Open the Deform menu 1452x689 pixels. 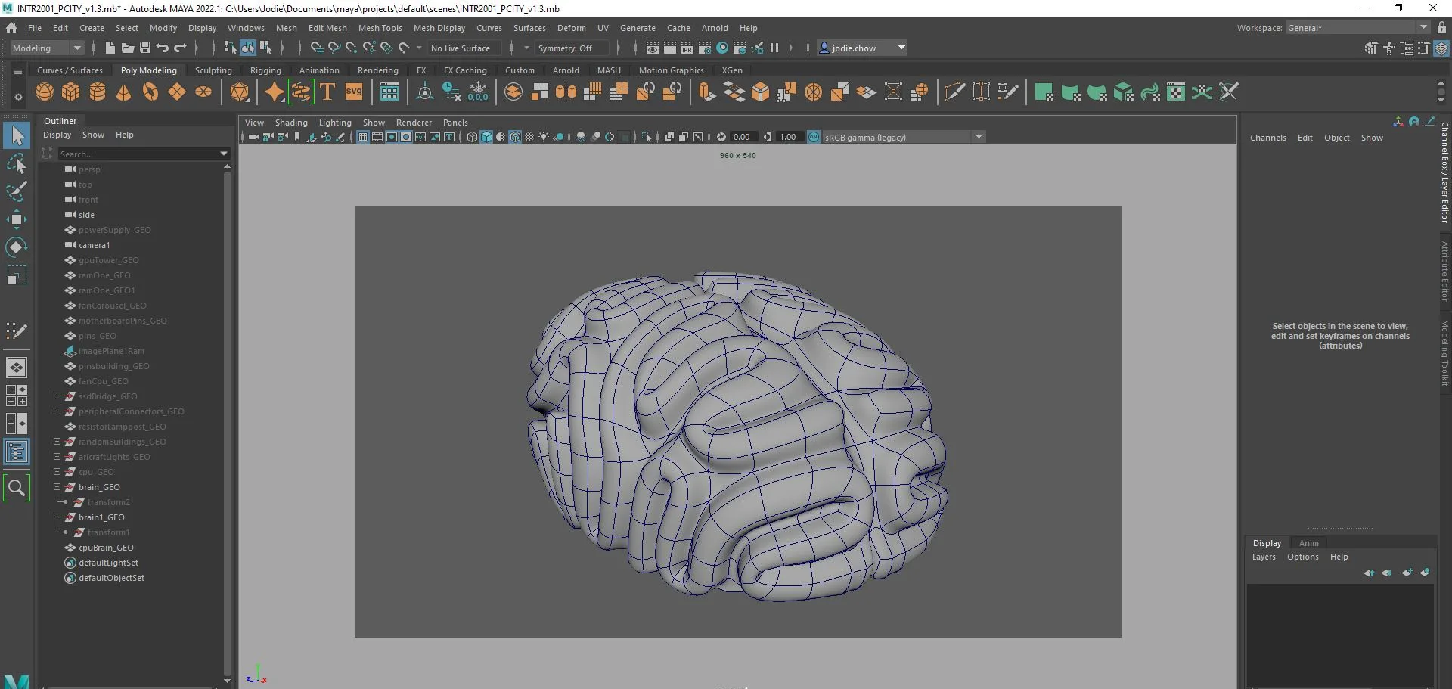572,28
